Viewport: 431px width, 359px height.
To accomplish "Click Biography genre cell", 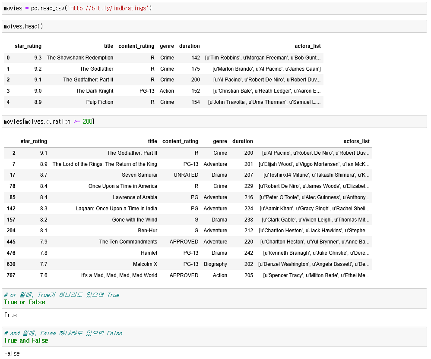I will point(215,264).
